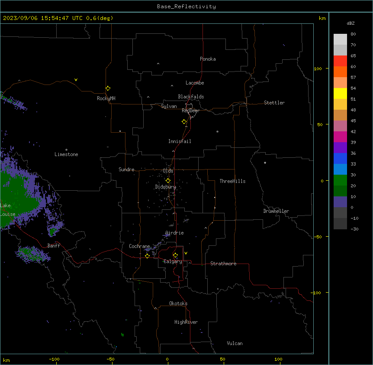The height and width of the screenshot is (365, 373).
Task: Click the Airdrie city label
Action: tap(175, 233)
